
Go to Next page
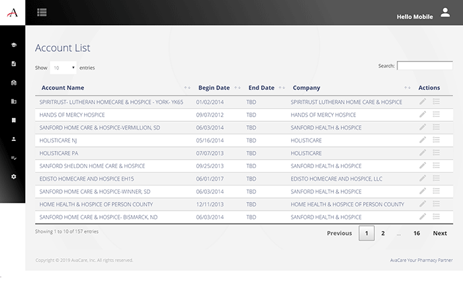440,233
